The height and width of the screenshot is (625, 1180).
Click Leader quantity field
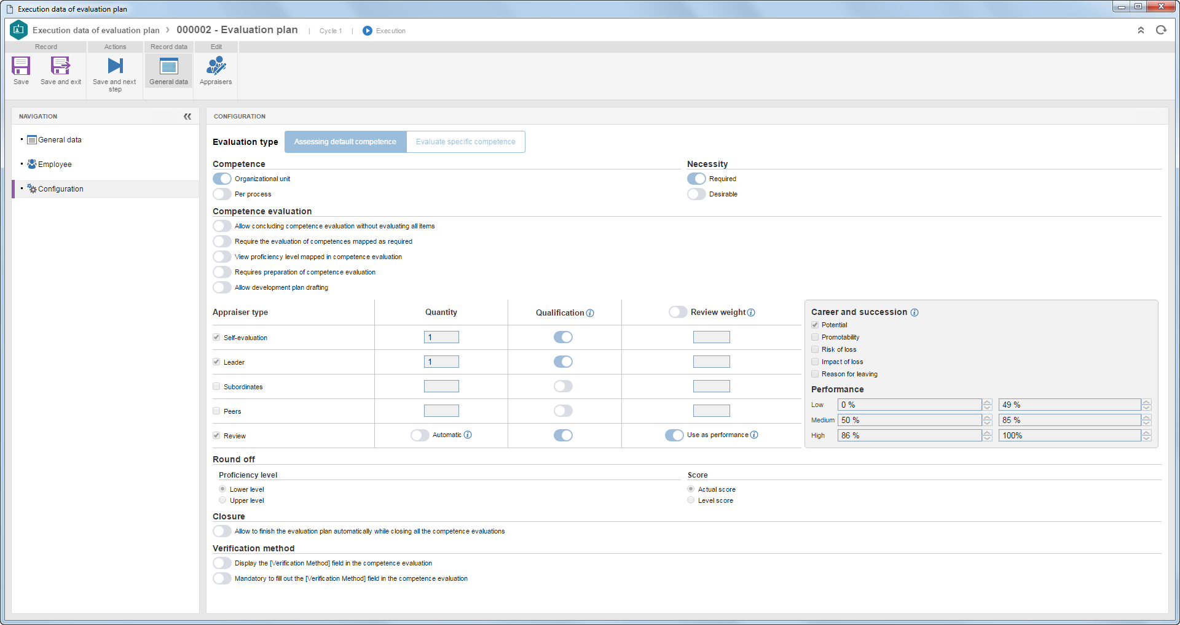[441, 362]
